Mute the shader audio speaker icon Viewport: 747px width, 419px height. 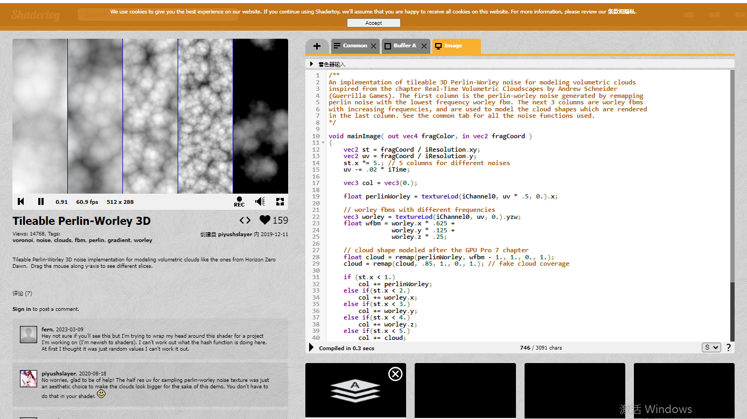tap(260, 202)
